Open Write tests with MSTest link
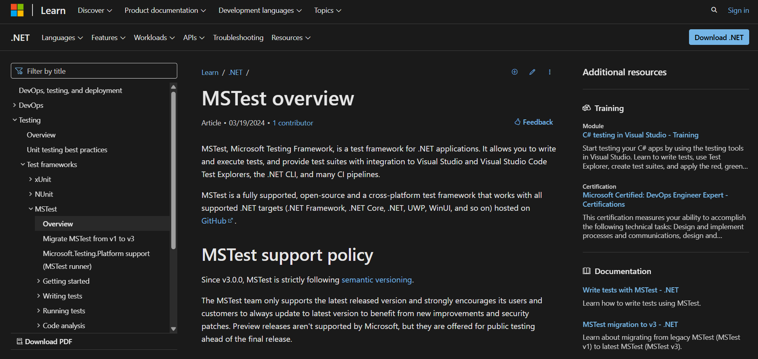The image size is (758, 359). coord(630,290)
